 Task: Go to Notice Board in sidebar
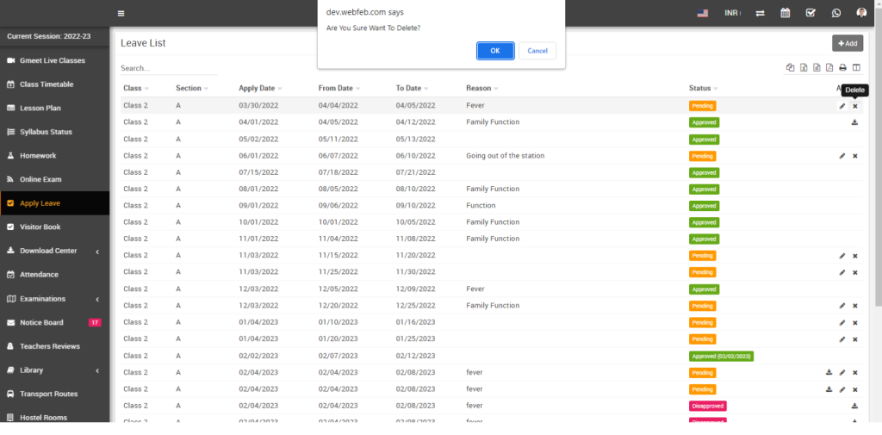click(41, 322)
